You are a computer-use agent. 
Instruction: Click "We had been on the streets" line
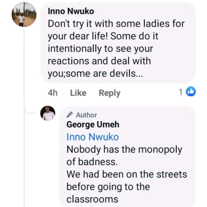click(x=126, y=174)
